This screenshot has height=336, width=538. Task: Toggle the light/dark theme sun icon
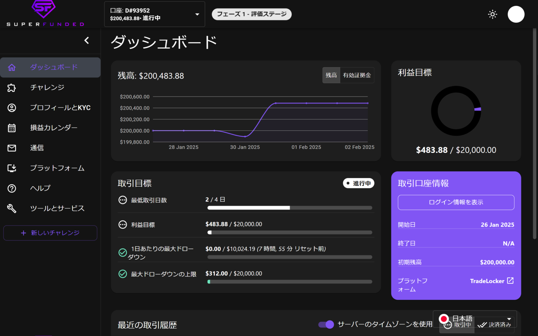point(492,14)
